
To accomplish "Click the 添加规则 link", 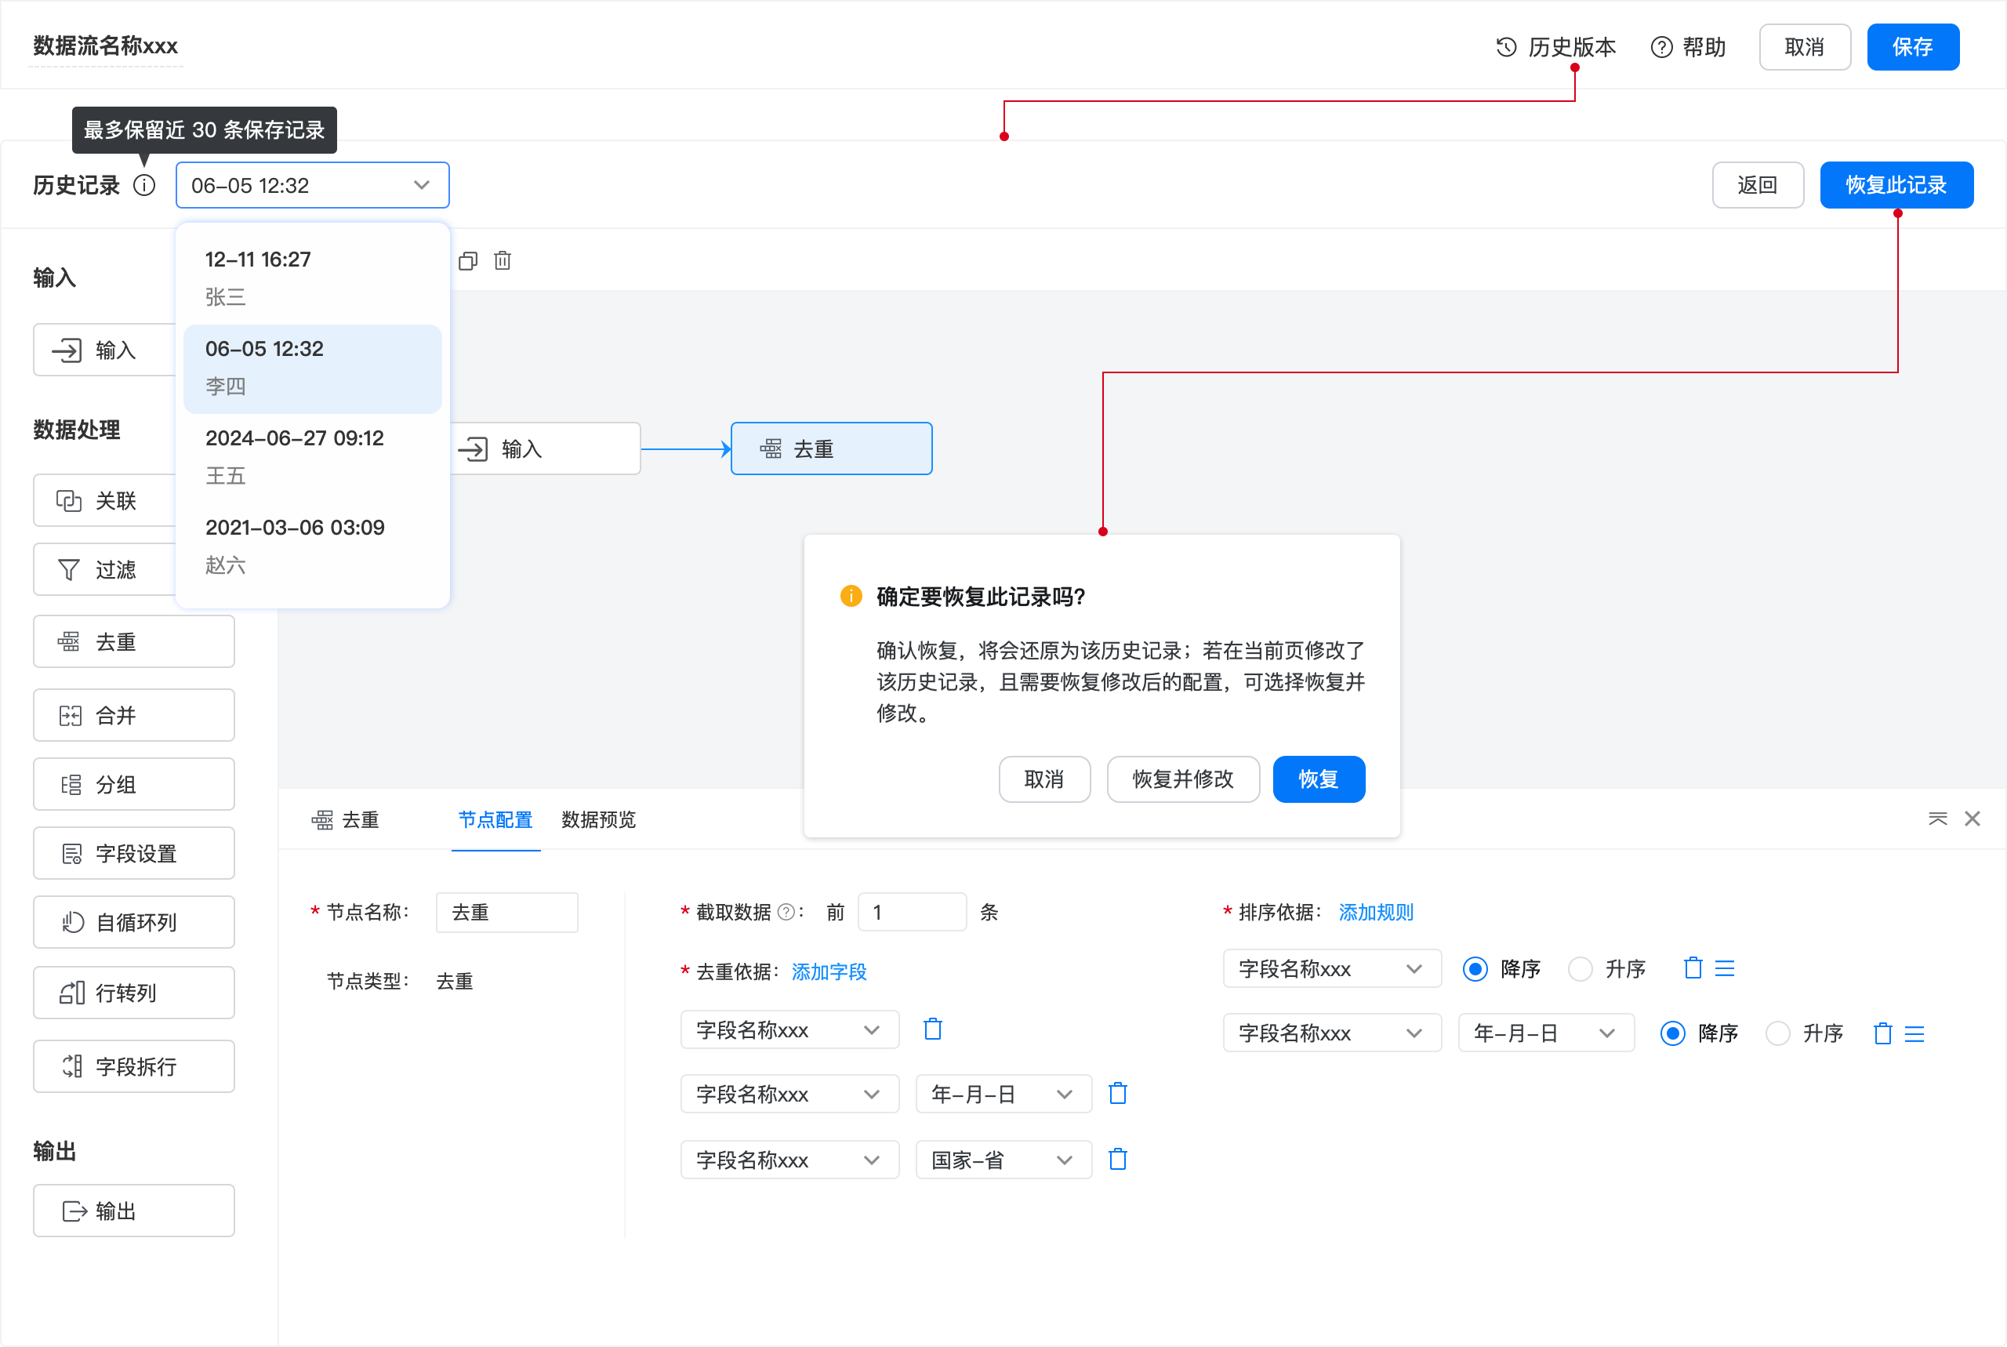I will point(1376,913).
